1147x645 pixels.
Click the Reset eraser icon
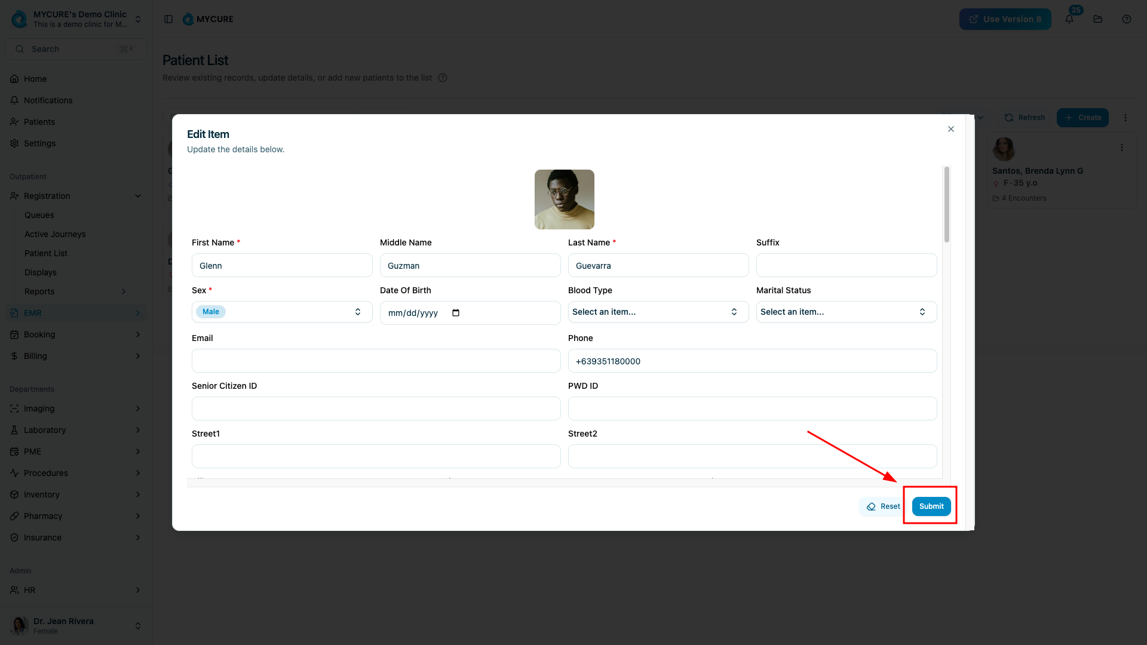(x=871, y=506)
